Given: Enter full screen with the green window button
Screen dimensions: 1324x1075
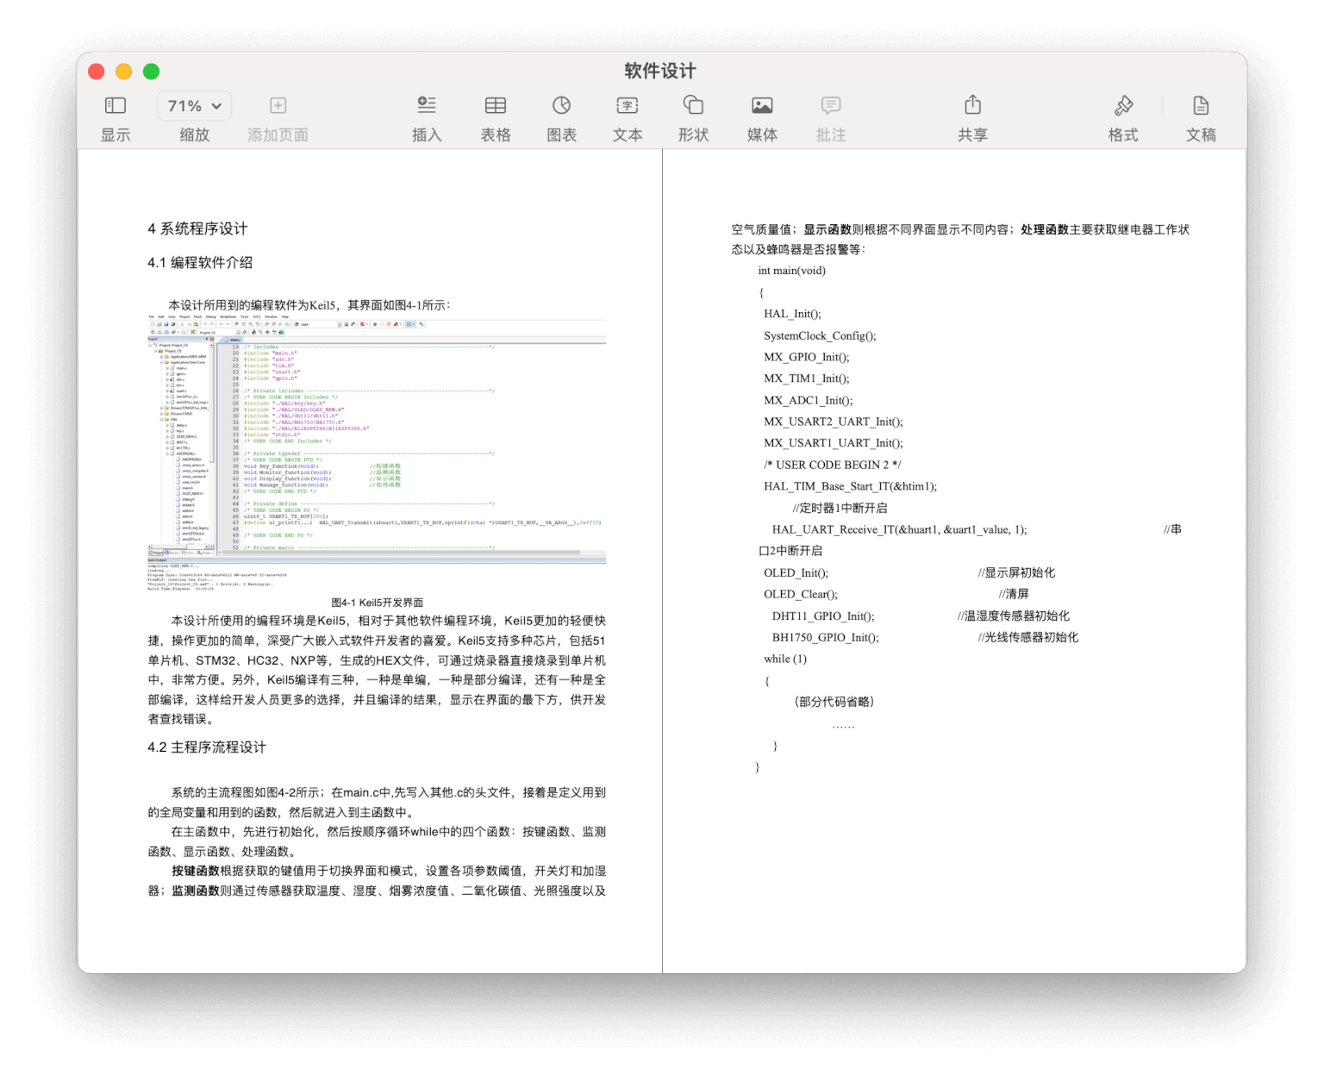Looking at the screenshot, I should tap(151, 71).
